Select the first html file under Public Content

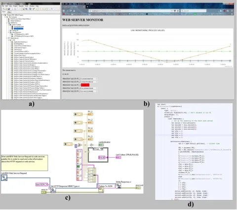click(x=19, y=27)
